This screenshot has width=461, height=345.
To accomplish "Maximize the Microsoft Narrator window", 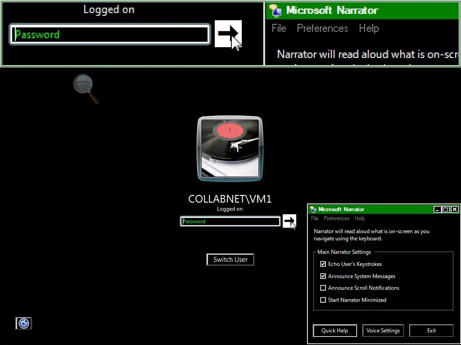I will 446,209.
